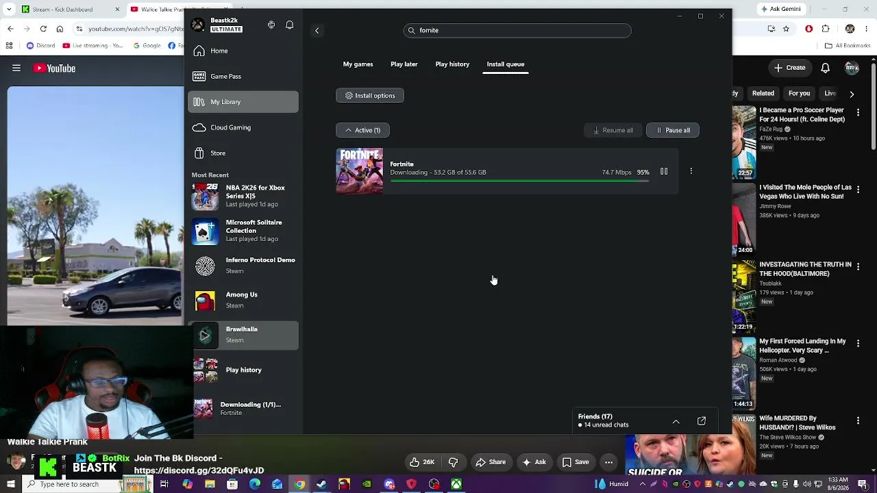The width and height of the screenshot is (877, 493).
Task: Open the Store in the Xbox sidebar
Action: (243, 153)
